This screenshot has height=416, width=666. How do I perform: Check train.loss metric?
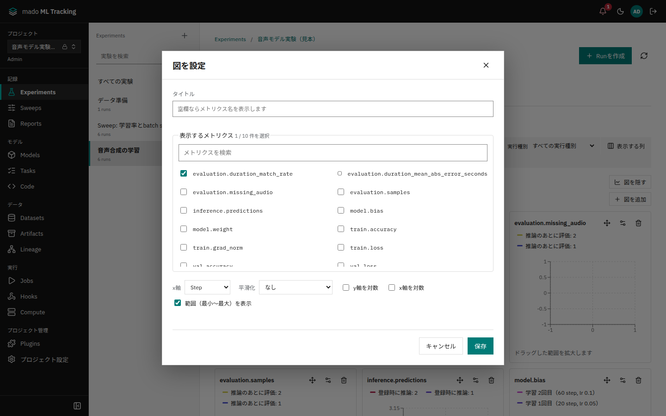pos(341,247)
